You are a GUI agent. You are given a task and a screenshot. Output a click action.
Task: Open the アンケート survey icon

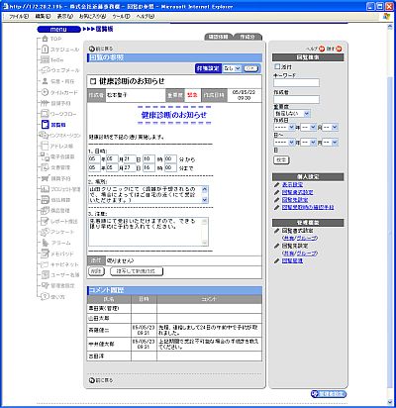coord(45,232)
